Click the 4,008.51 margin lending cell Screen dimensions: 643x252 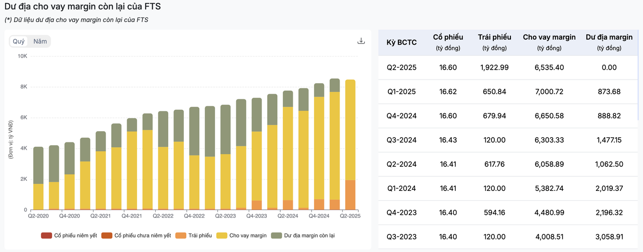(x=549, y=237)
